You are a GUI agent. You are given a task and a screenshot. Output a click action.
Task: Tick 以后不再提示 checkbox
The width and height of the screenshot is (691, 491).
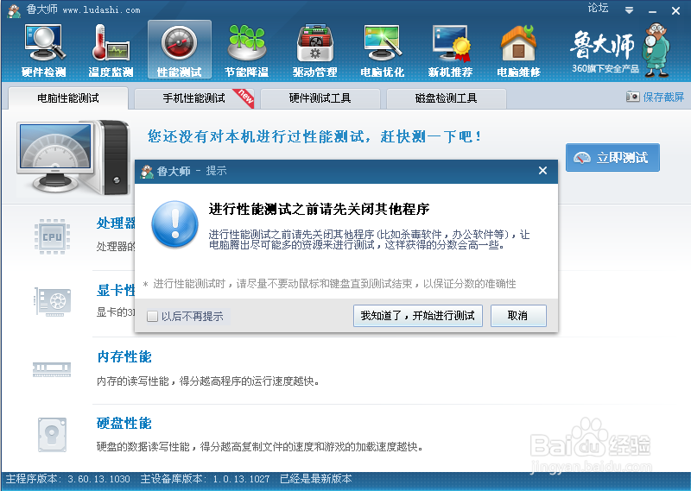[x=152, y=316]
